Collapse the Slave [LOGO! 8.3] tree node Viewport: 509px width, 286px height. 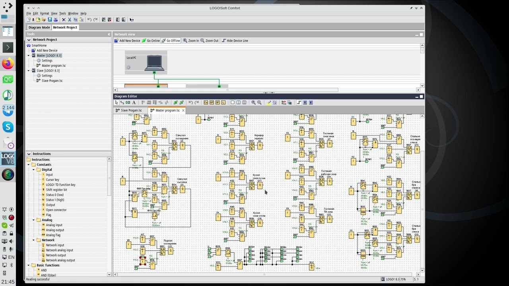click(29, 71)
